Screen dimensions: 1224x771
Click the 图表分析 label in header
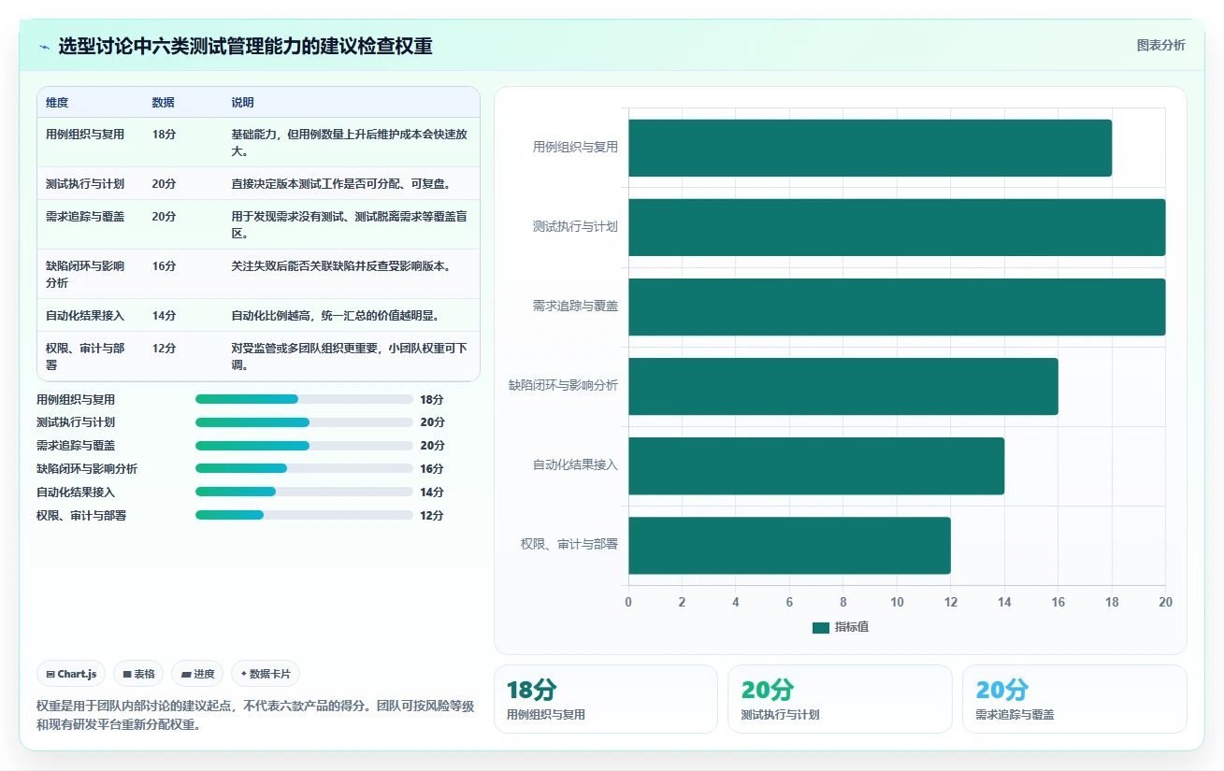point(1160,46)
